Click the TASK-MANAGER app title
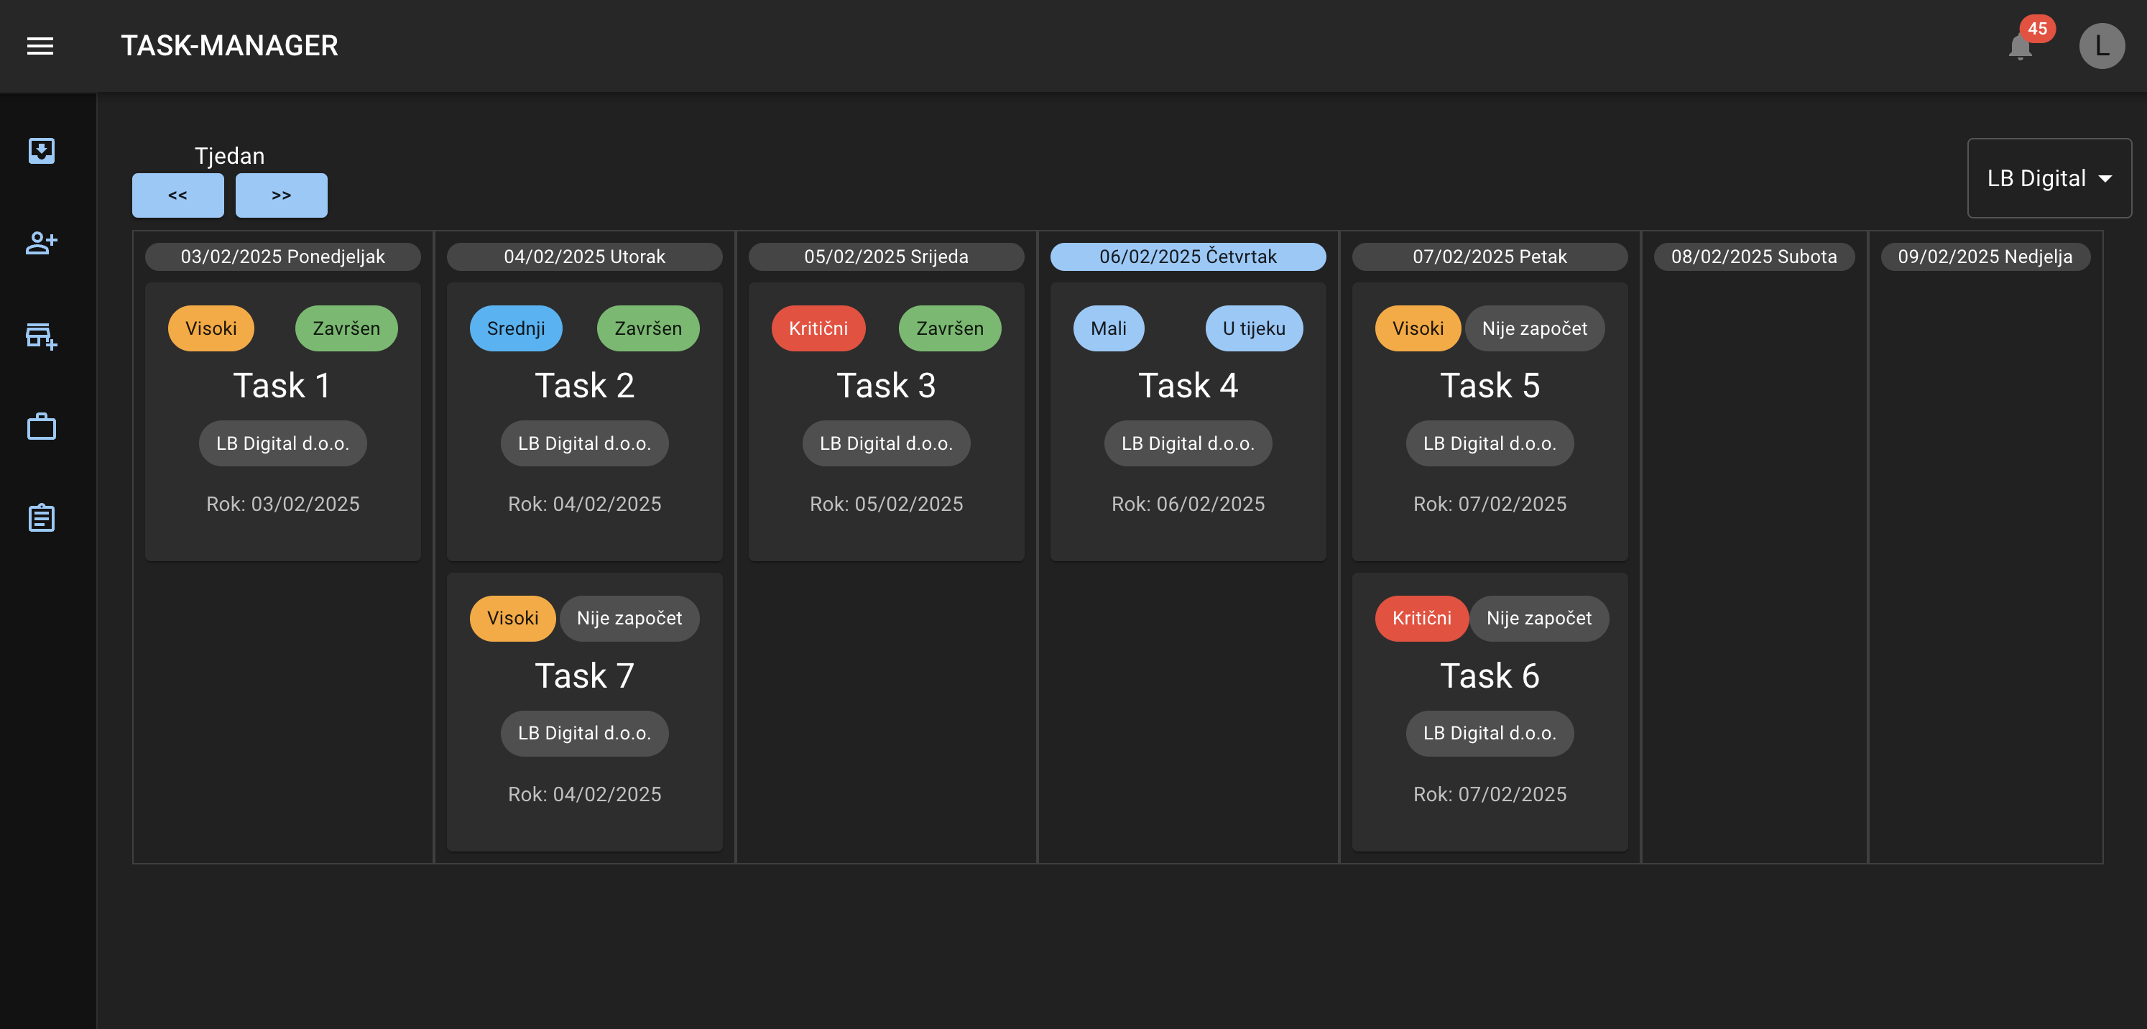 [229, 46]
